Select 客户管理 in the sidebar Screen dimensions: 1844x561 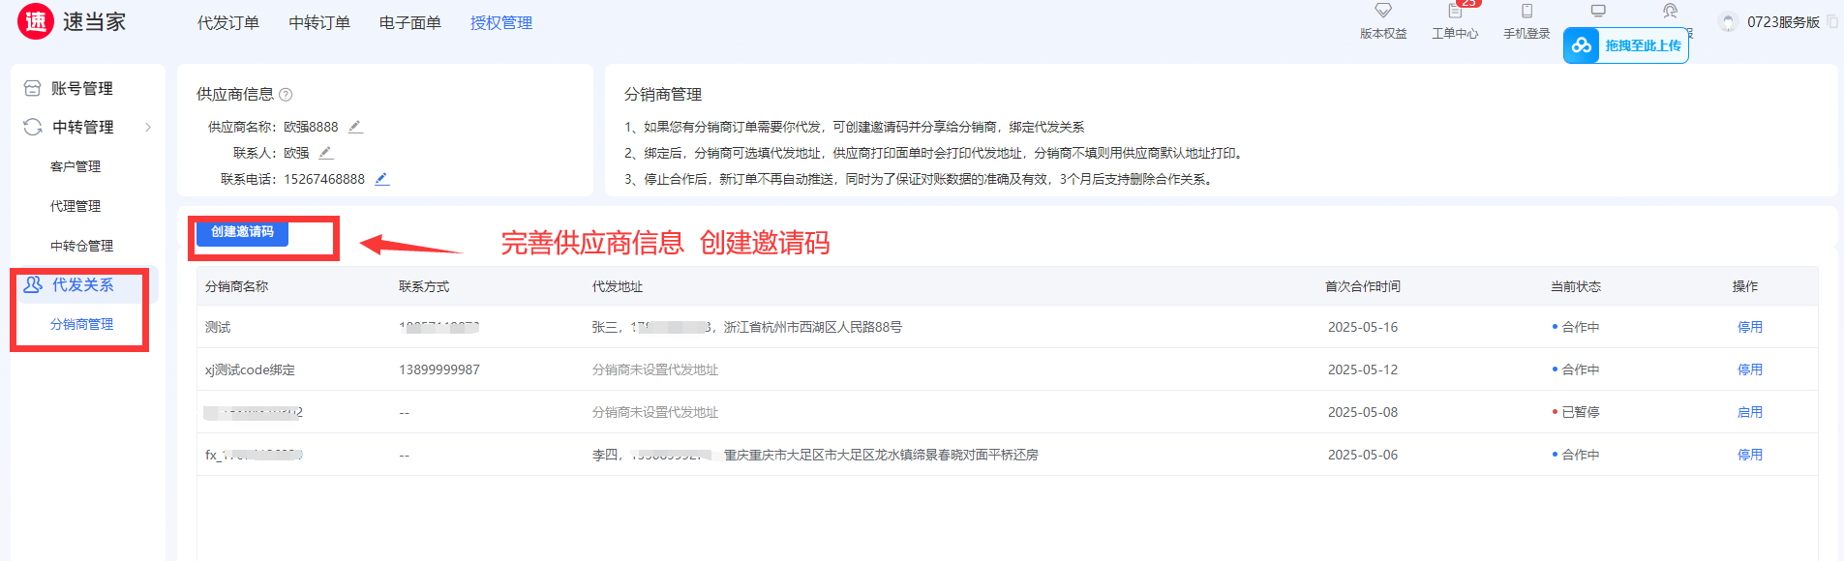click(x=76, y=167)
